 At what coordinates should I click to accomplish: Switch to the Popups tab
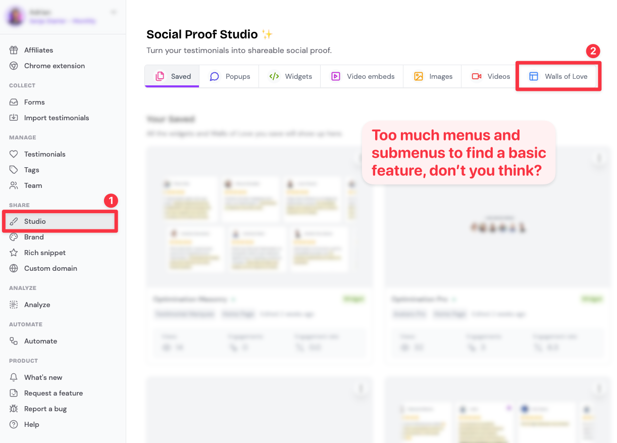pyautogui.click(x=230, y=76)
